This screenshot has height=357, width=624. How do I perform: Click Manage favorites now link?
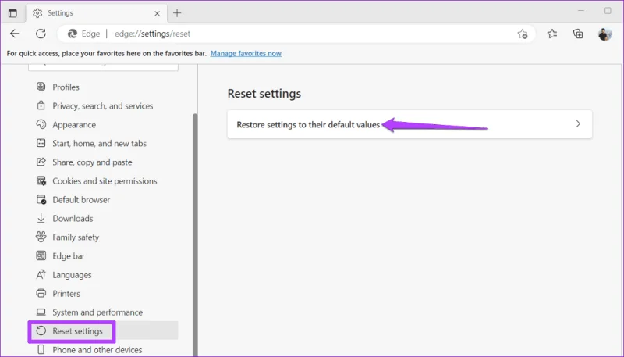coord(246,53)
